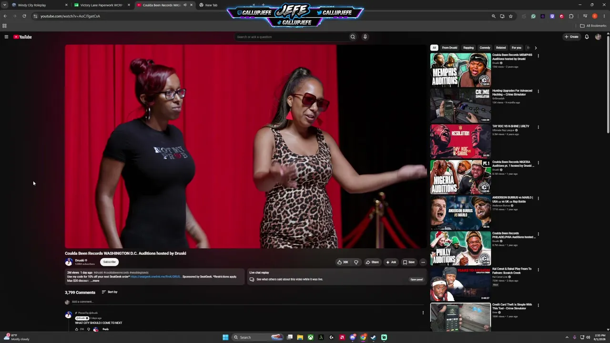Select the Rapping filter chip
610x343 pixels.
(468, 48)
